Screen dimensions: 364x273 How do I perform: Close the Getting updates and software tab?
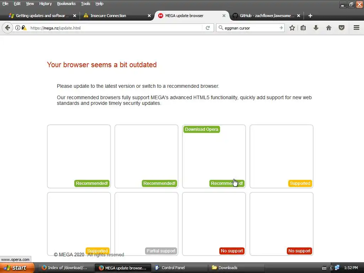[x=75, y=16]
